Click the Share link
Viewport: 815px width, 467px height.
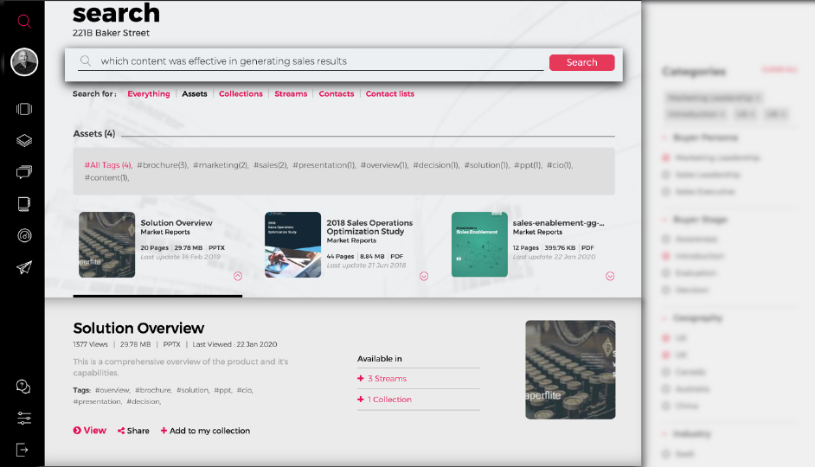click(133, 431)
